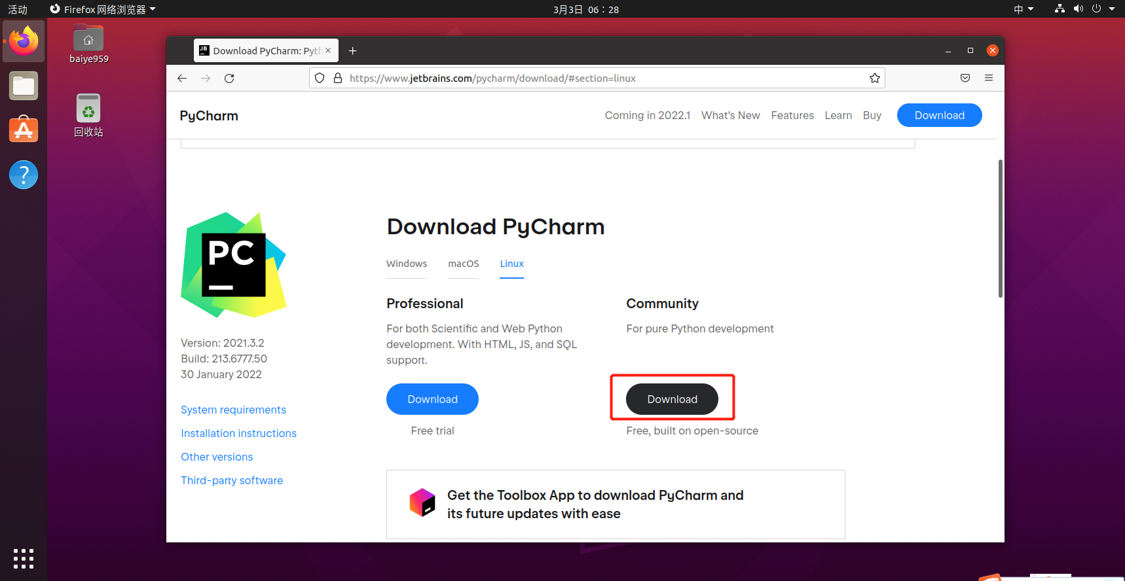1125x581 pixels.
Task: Select the Download PyCharm browser tab
Action: click(266, 50)
